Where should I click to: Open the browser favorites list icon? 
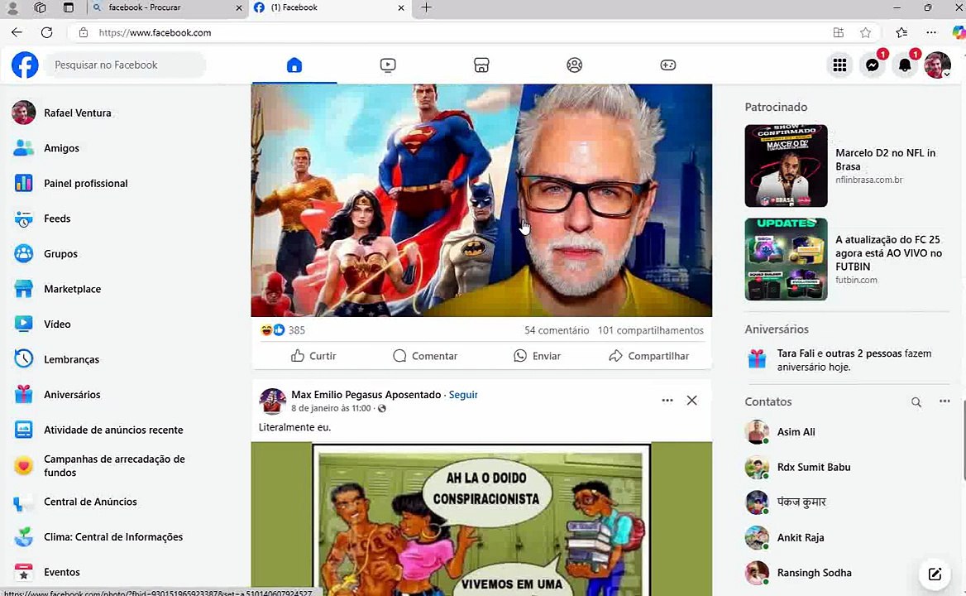click(x=901, y=32)
